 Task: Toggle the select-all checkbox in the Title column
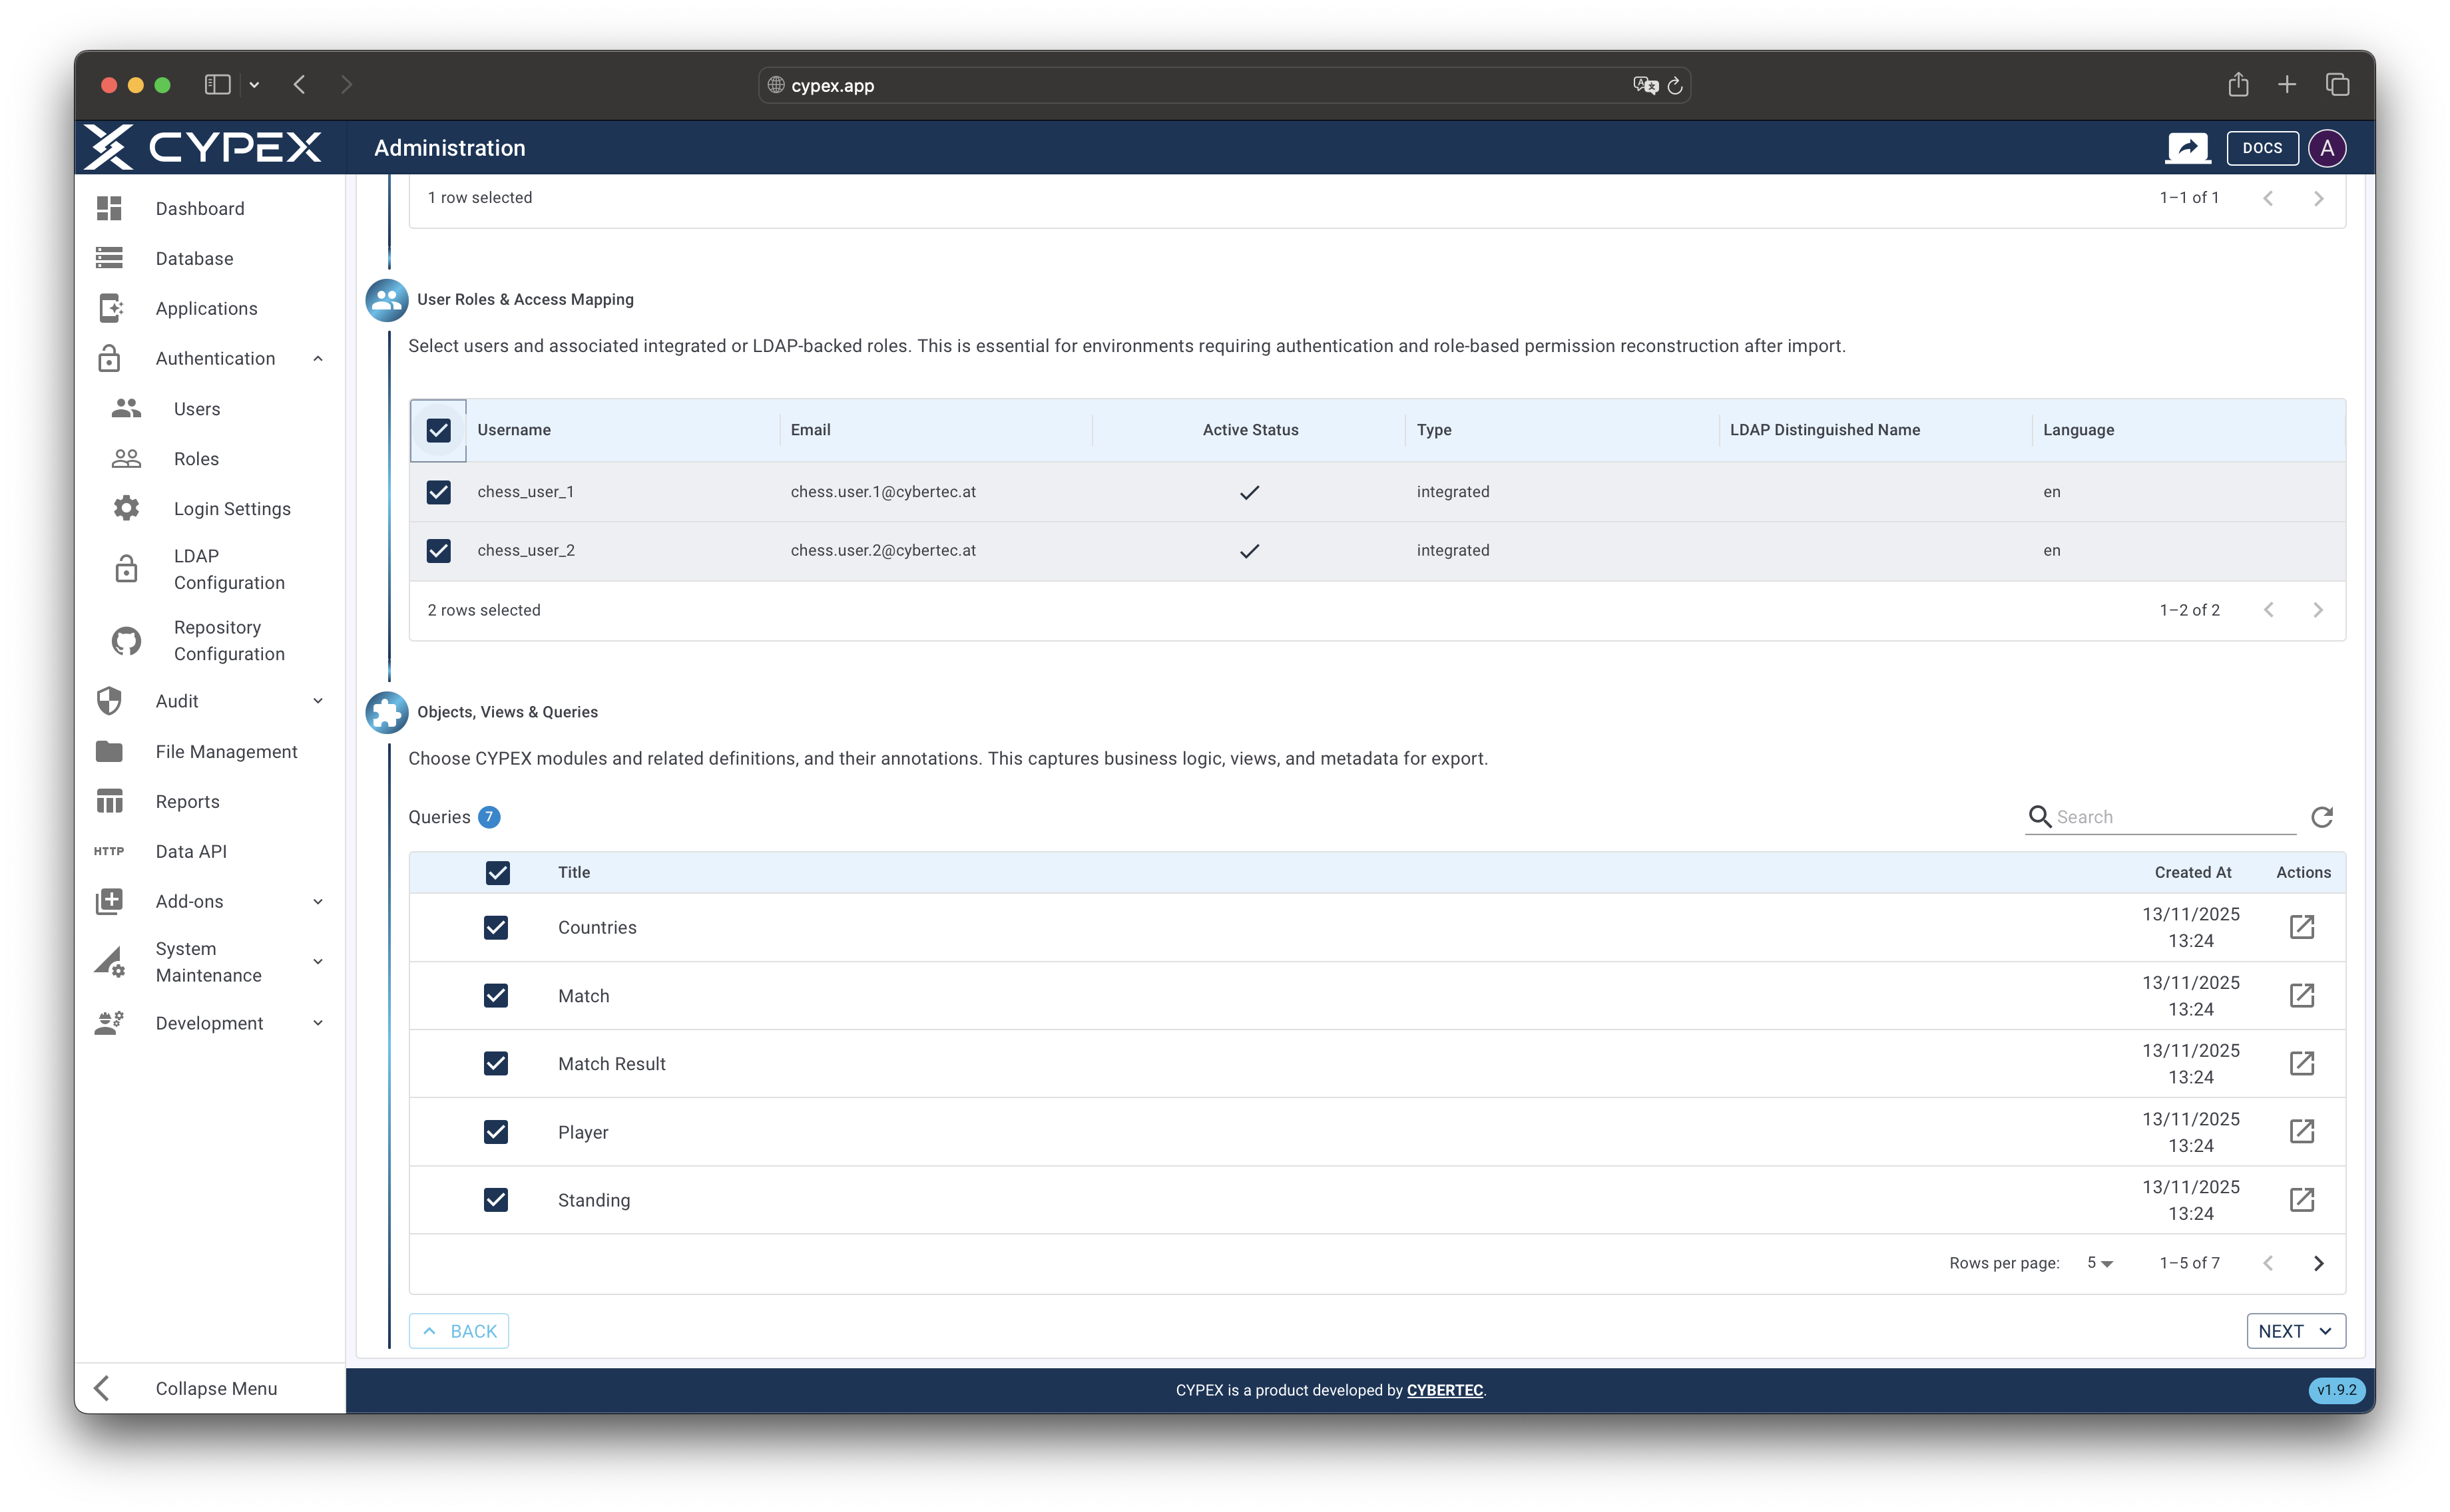[497, 872]
